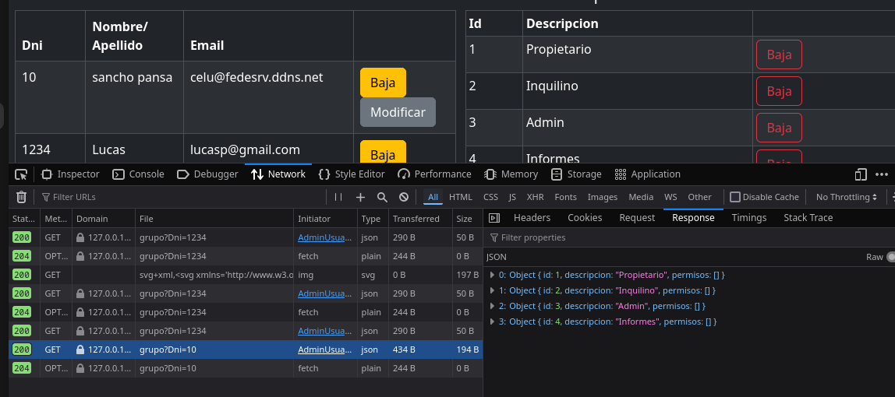
Task: Toggle Raw response view
Action: [x=890, y=257]
